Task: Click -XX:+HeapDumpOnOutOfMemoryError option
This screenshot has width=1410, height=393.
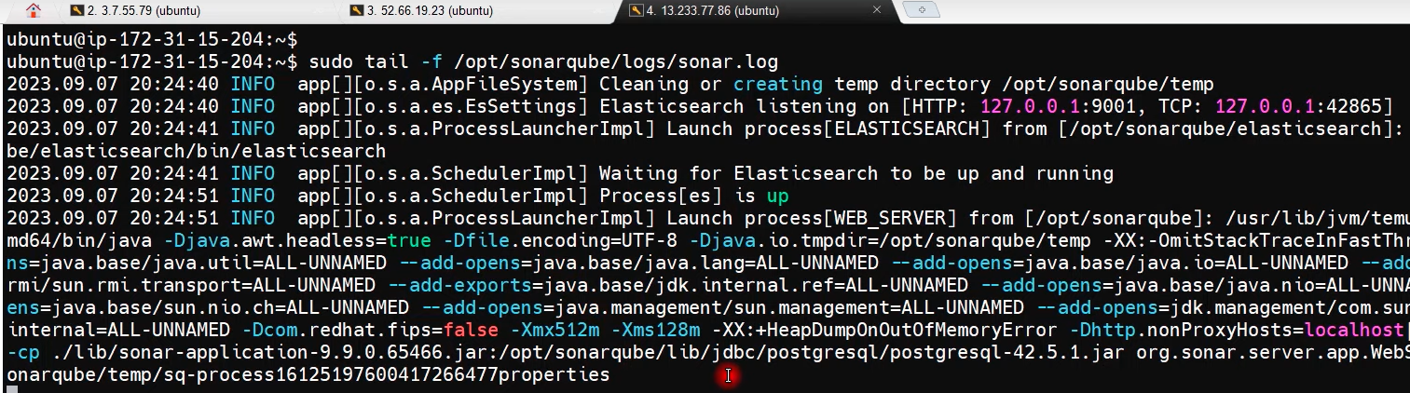Action: 884,330
